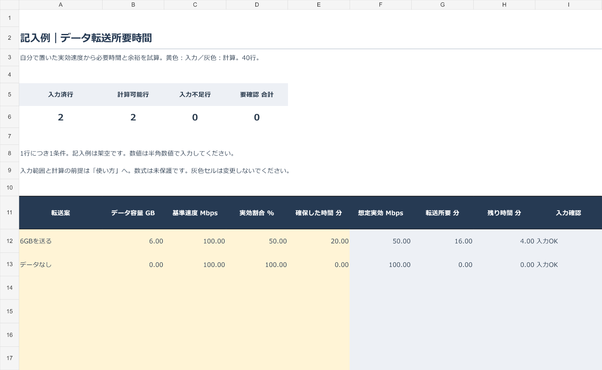Click 基準速度 cell in the データなし row
Screen dimensions: 602x370
click(195, 264)
